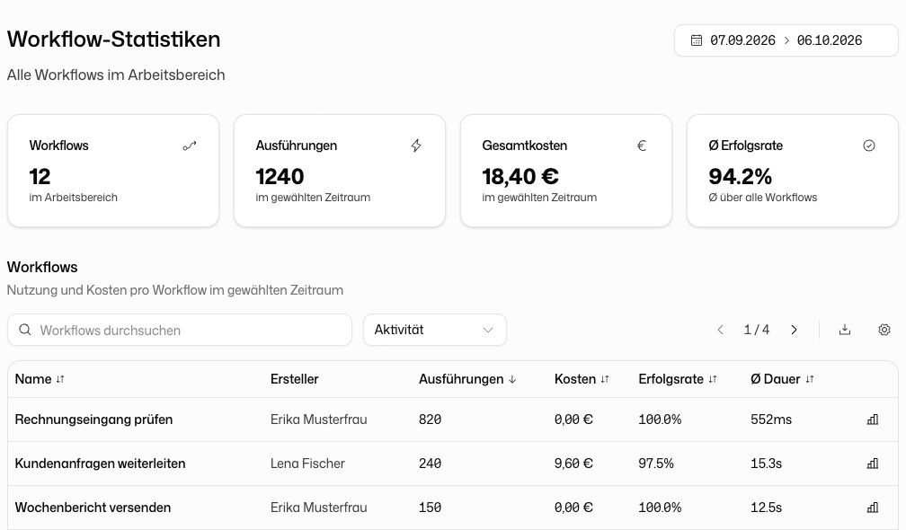The height and width of the screenshot is (530, 906).
Task: Sort table by Ø Dauer column
Action: (782, 379)
